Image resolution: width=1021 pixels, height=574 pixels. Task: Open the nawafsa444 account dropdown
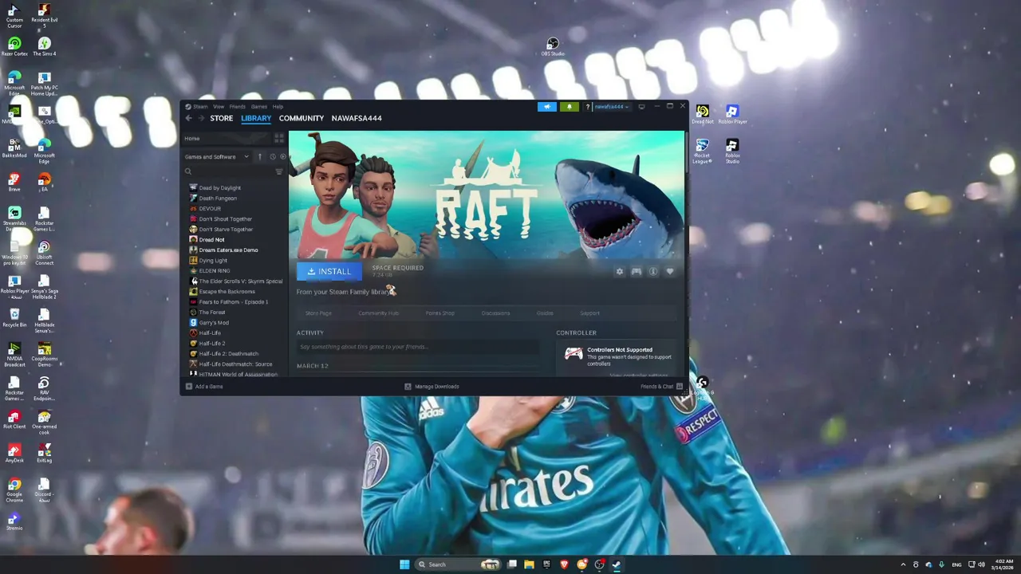click(612, 107)
